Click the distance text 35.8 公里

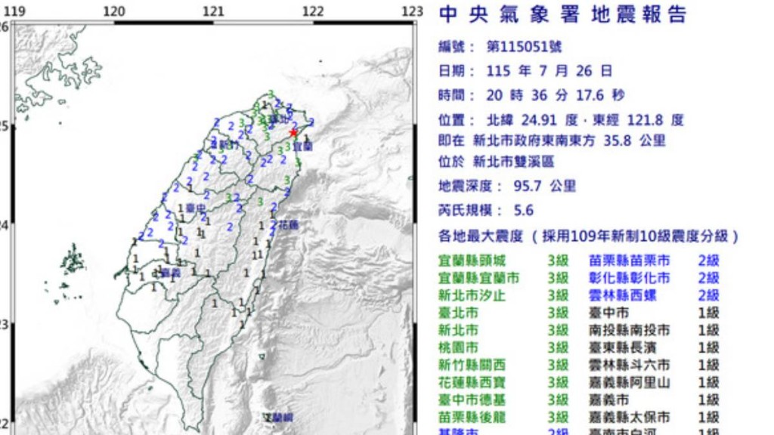coord(635,140)
